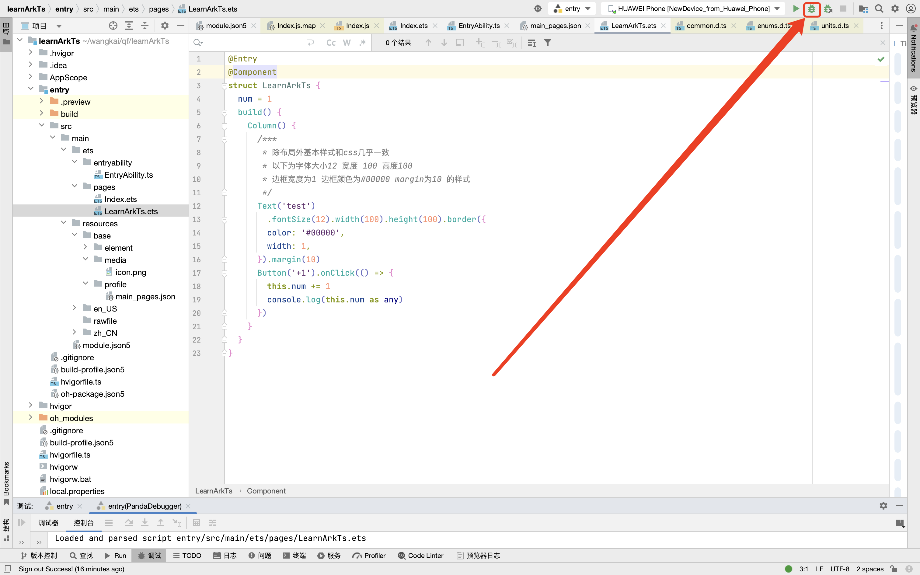Click the Stop process square icon
Screen dimensions: 920x575
843,9
